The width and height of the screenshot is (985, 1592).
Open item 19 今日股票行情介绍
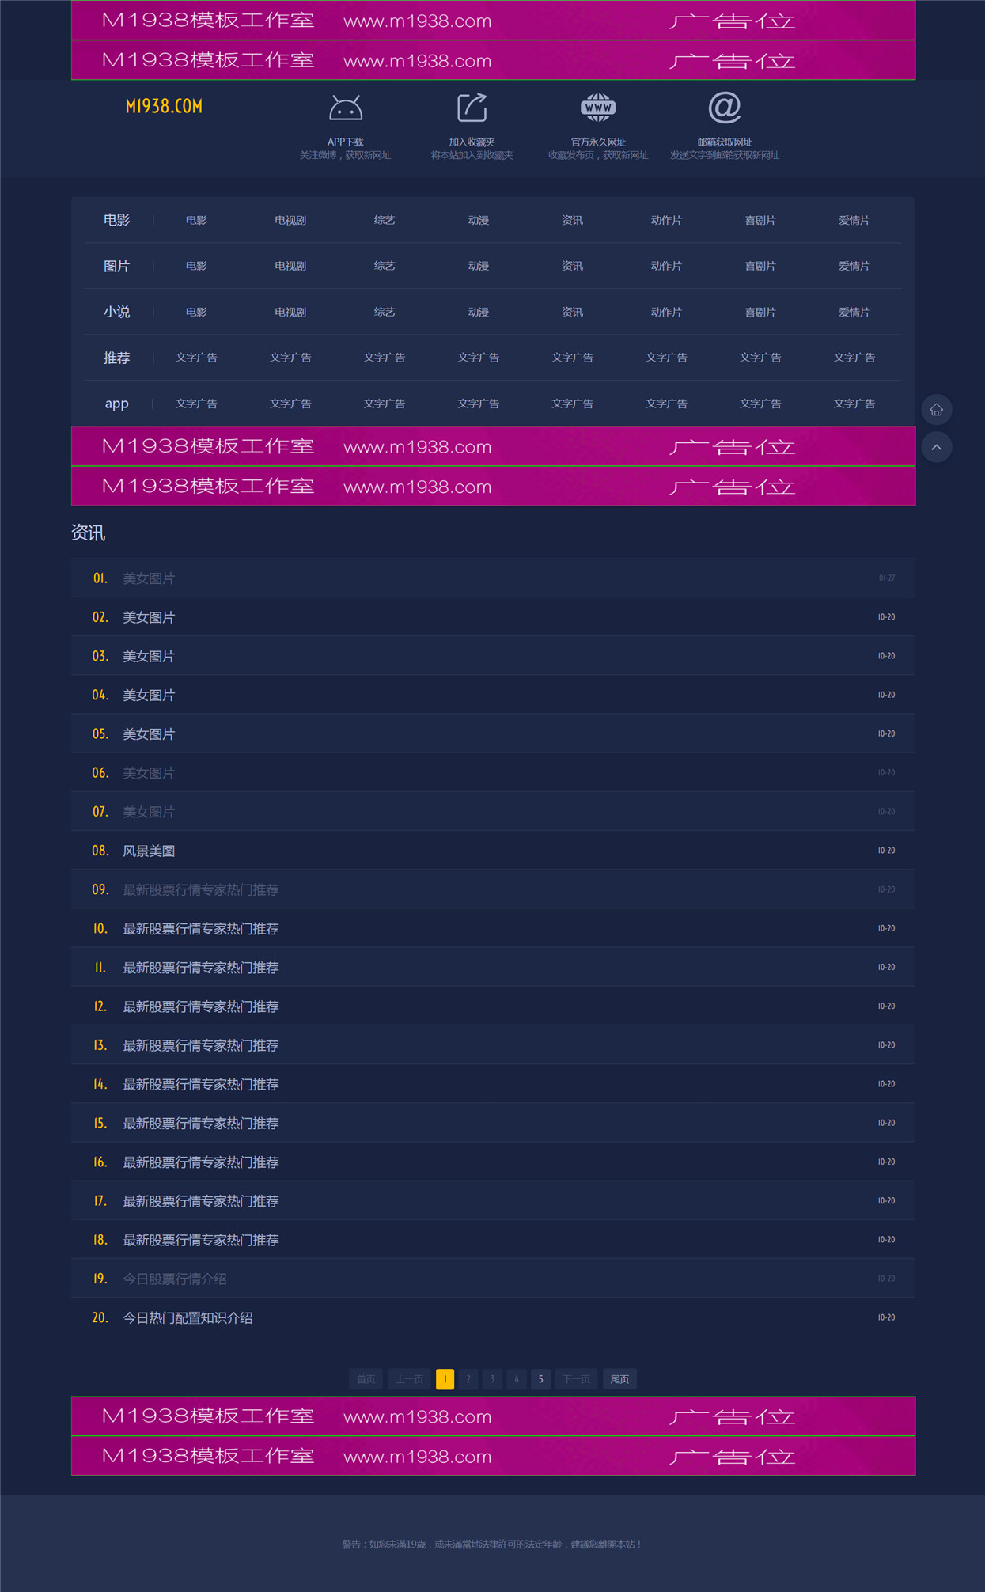click(x=493, y=1279)
